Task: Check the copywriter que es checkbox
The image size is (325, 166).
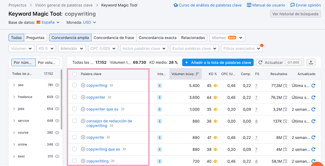Action: 75,109
